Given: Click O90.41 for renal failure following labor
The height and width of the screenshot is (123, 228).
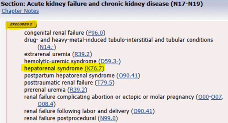Looking at the screenshot, I should pyautogui.click(x=143, y=111).
